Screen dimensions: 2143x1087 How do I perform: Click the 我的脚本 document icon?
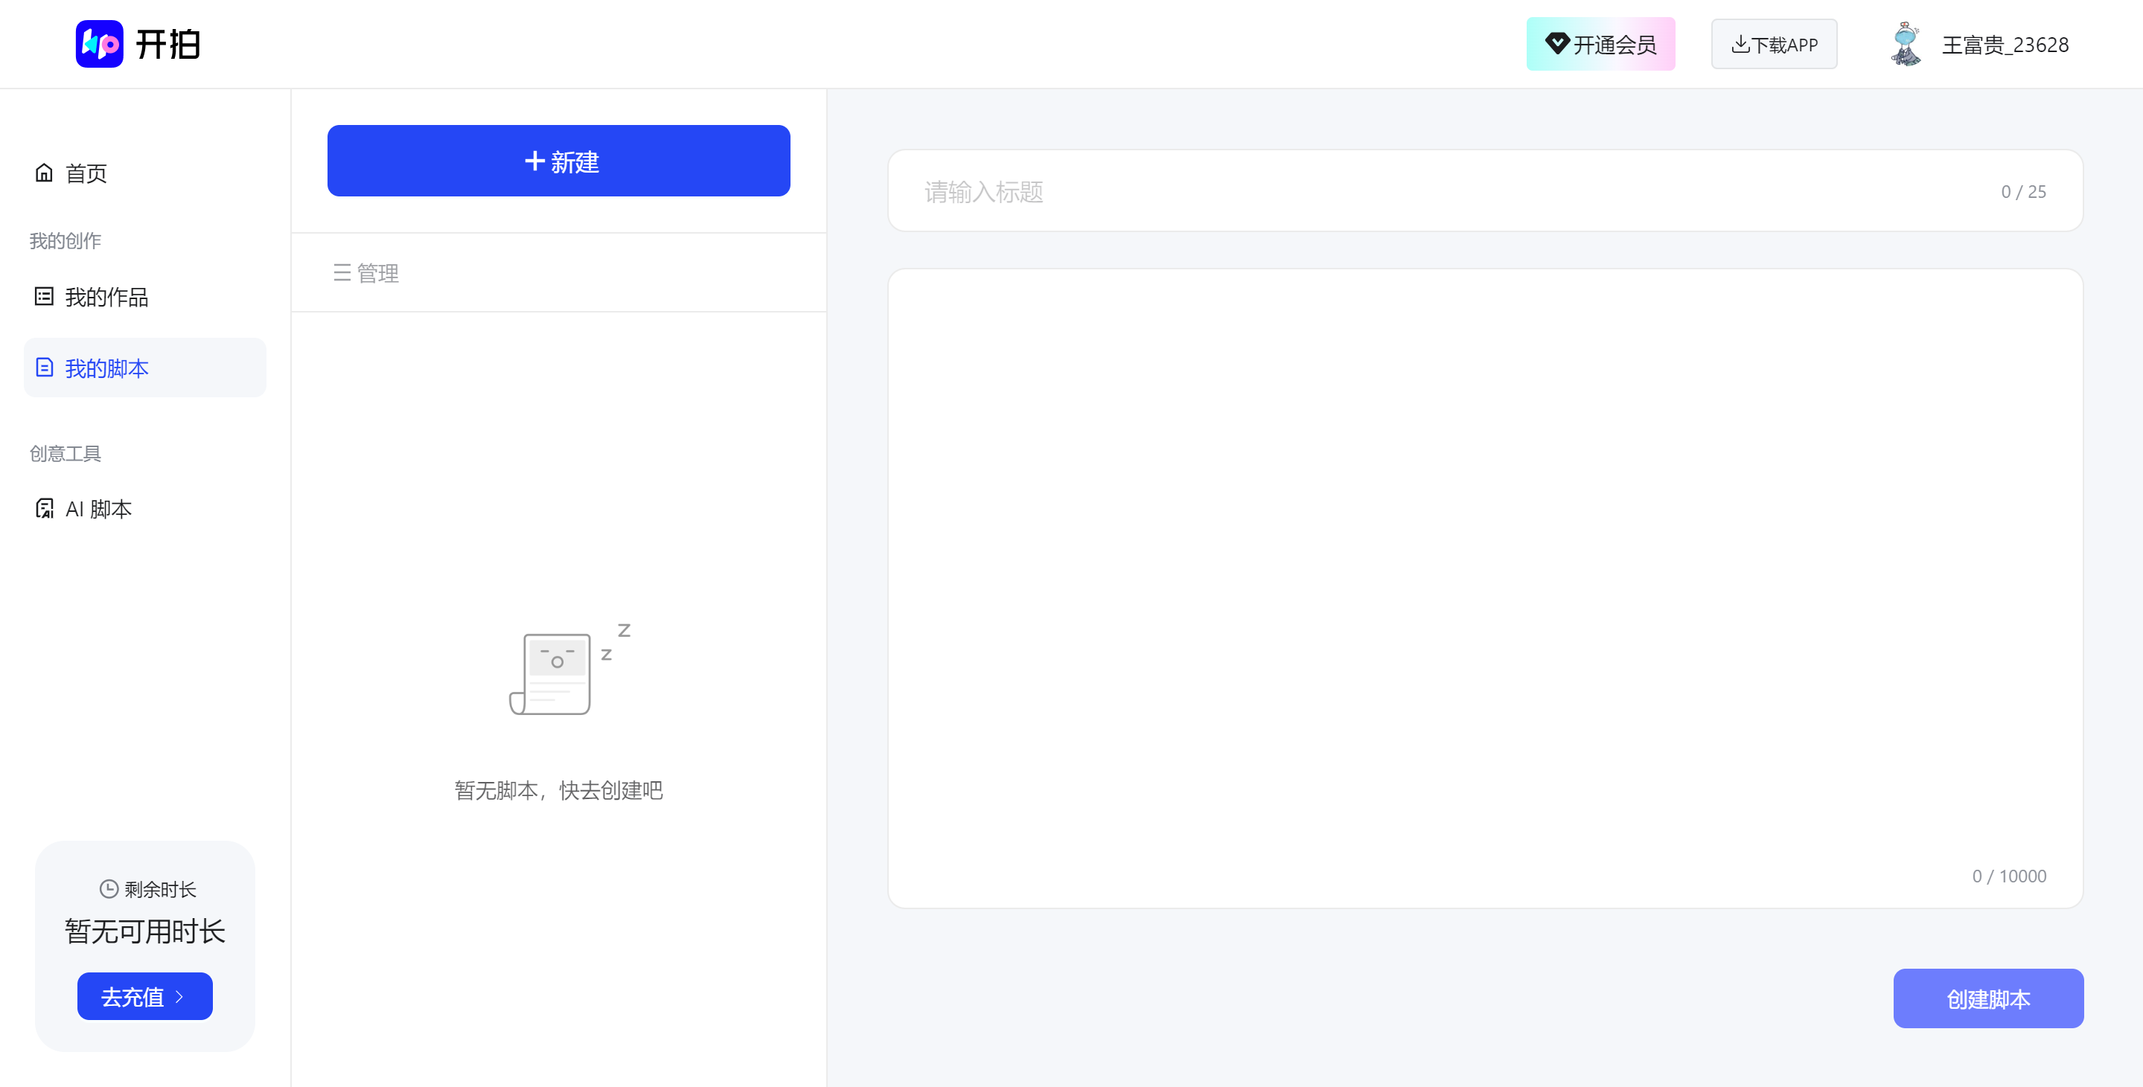[x=44, y=368]
